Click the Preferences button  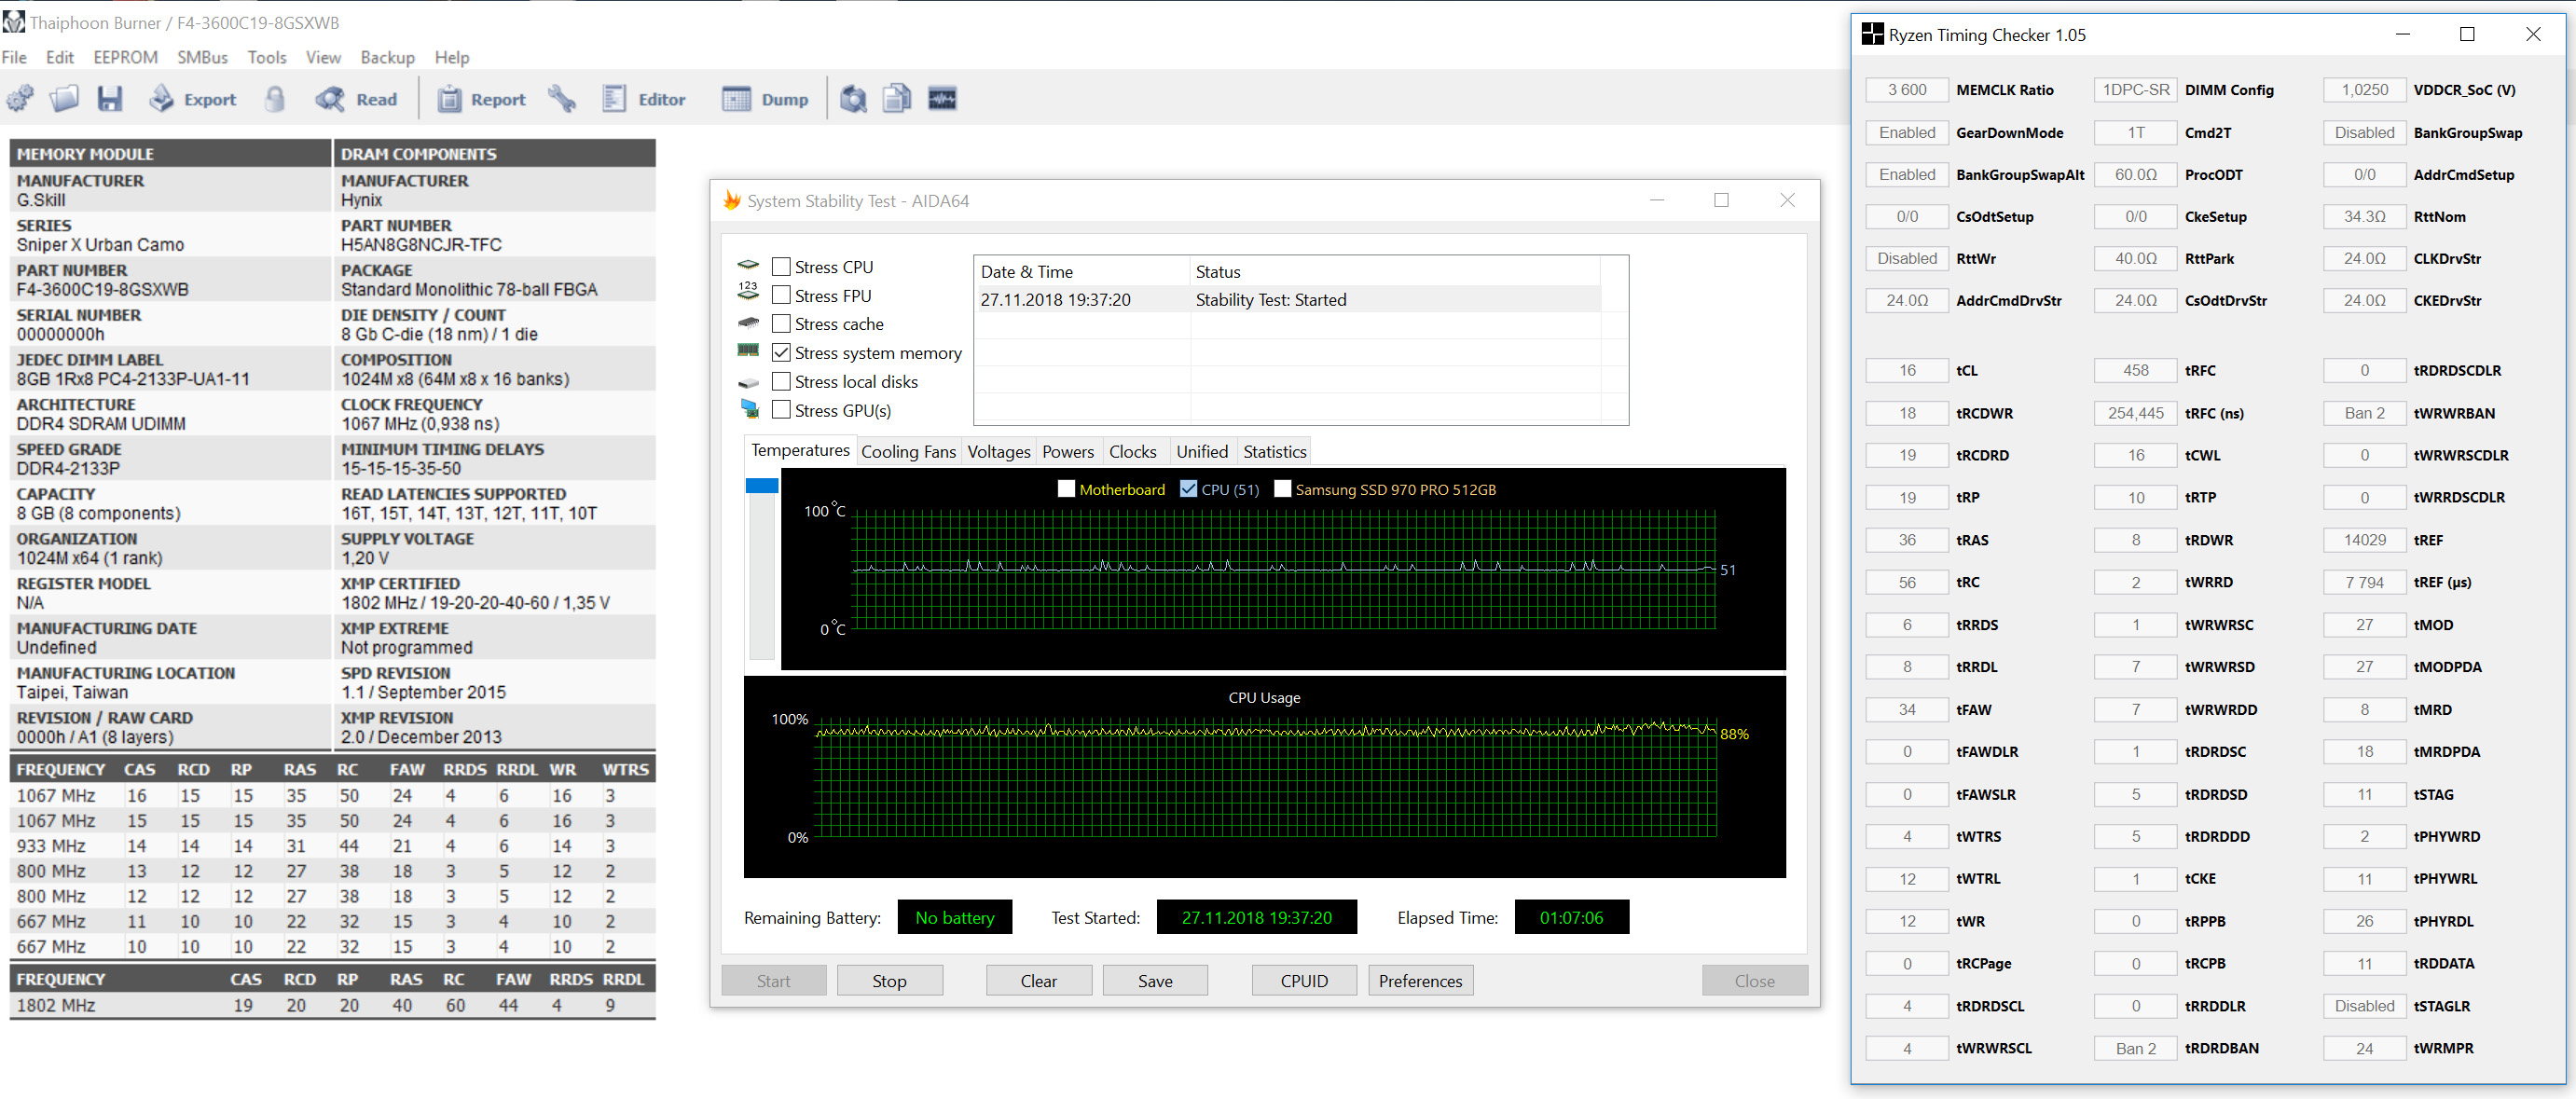tap(1419, 981)
